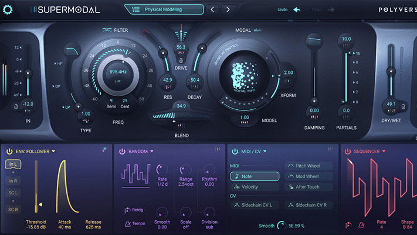Click the Dry/Wet slider handle
Viewport: 417px width, 235px height.
coord(391,71)
